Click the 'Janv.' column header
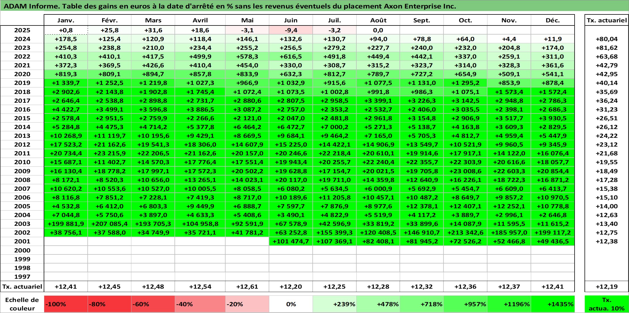The height and width of the screenshot is (313, 629). pyautogui.click(x=66, y=20)
